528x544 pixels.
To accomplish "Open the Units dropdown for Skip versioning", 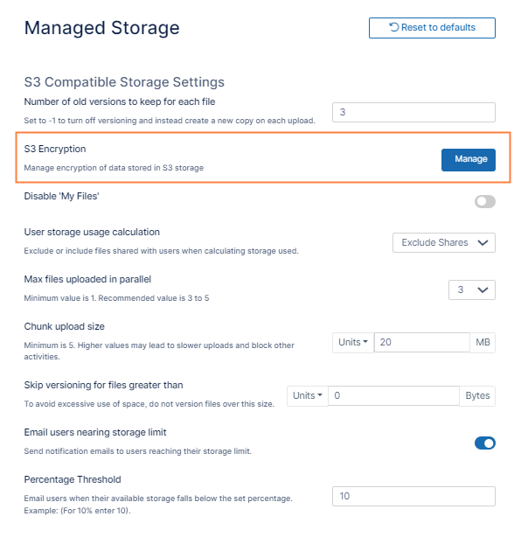I will 308,395.
